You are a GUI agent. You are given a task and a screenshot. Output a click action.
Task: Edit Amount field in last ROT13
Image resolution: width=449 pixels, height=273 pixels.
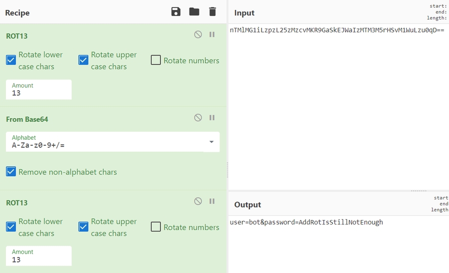click(39, 260)
